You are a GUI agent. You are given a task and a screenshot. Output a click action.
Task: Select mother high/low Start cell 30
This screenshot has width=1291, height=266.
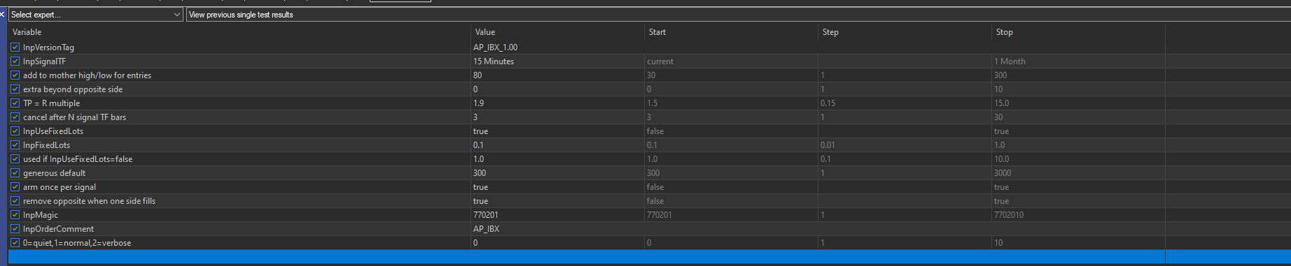[x=732, y=75]
